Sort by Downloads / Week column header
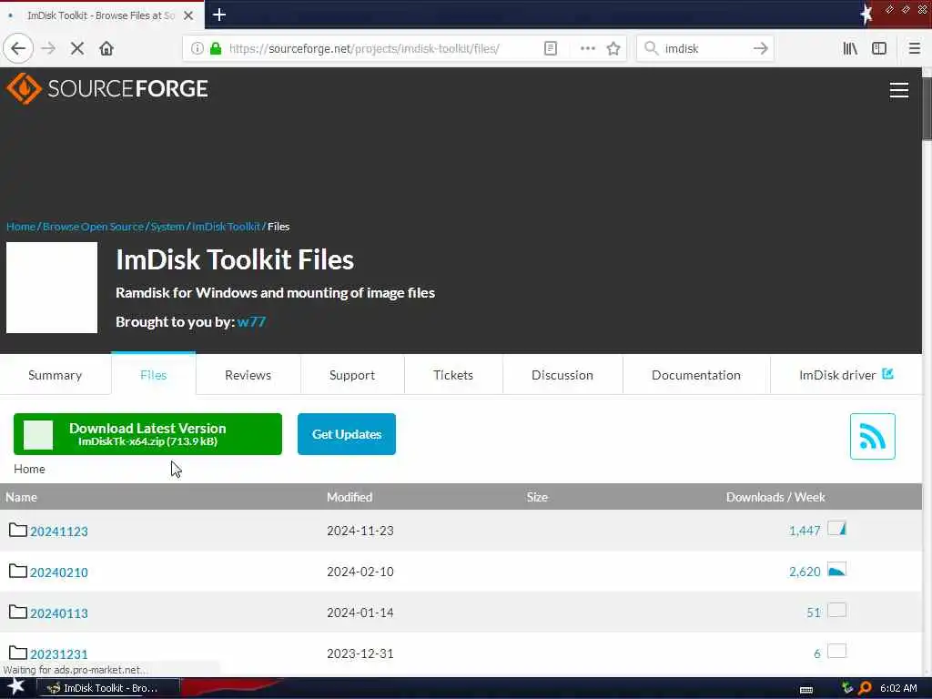This screenshot has width=932, height=699. pyautogui.click(x=775, y=497)
